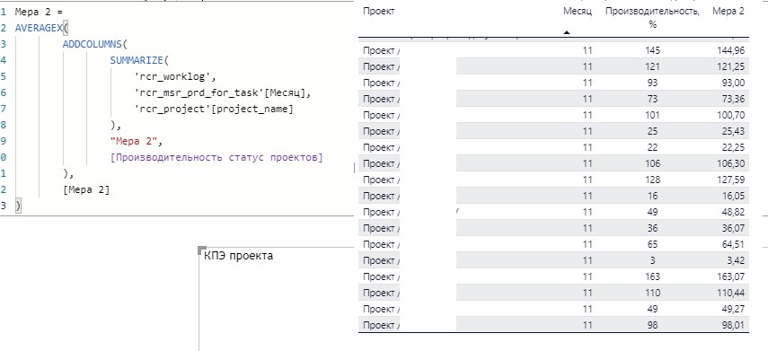Click Месяц cell 11 in the 144,96 row

pos(587,50)
